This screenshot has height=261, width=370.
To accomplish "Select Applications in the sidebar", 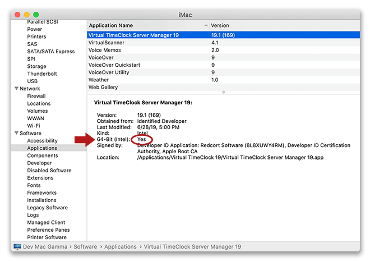I will [42, 148].
